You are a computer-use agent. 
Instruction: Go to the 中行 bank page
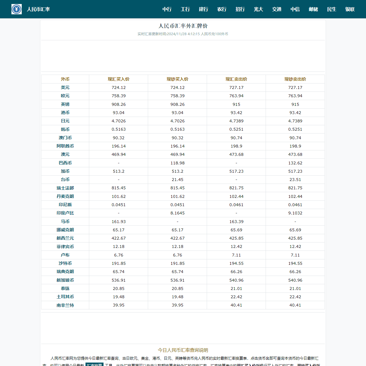point(167,9)
